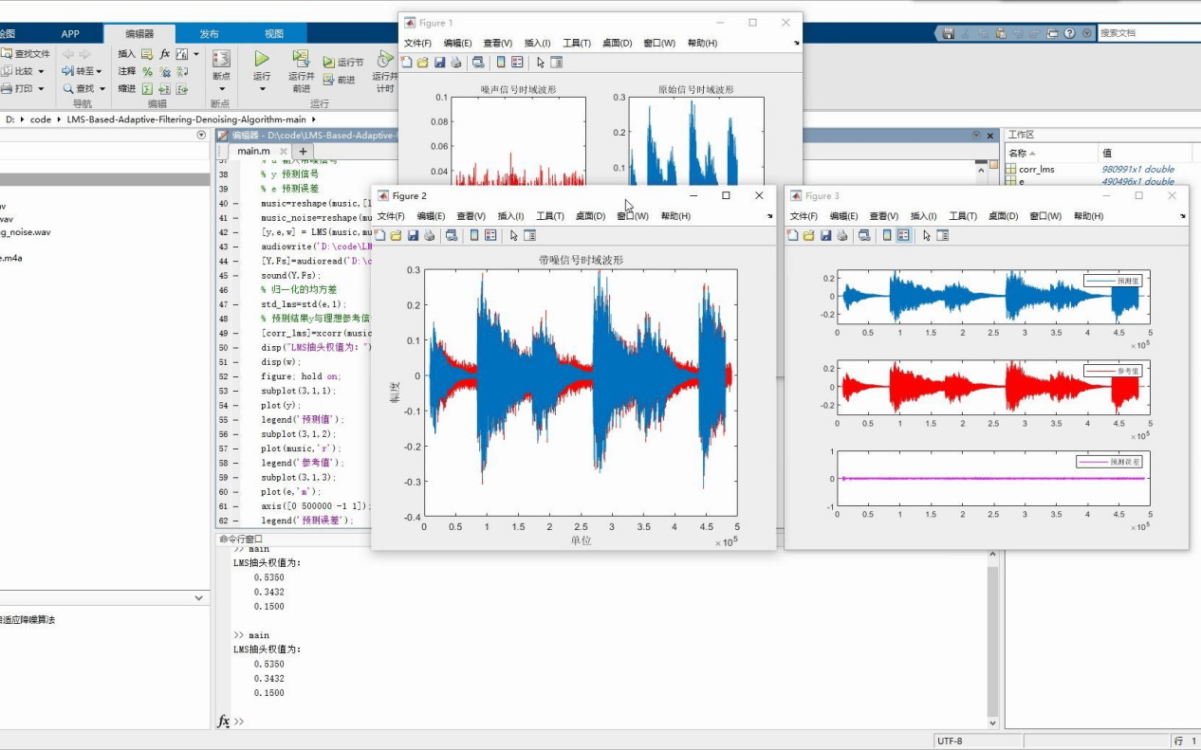
Task: Toggle Insert Legend in Figure 3 toolbar
Action: pyautogui.click(x=903, y=235)
